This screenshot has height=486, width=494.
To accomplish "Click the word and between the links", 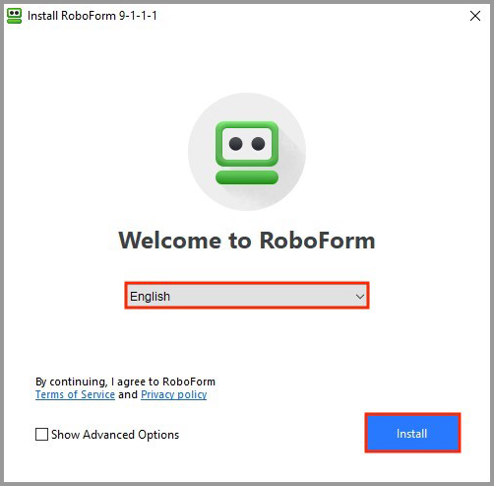I will tap(128, 394).
